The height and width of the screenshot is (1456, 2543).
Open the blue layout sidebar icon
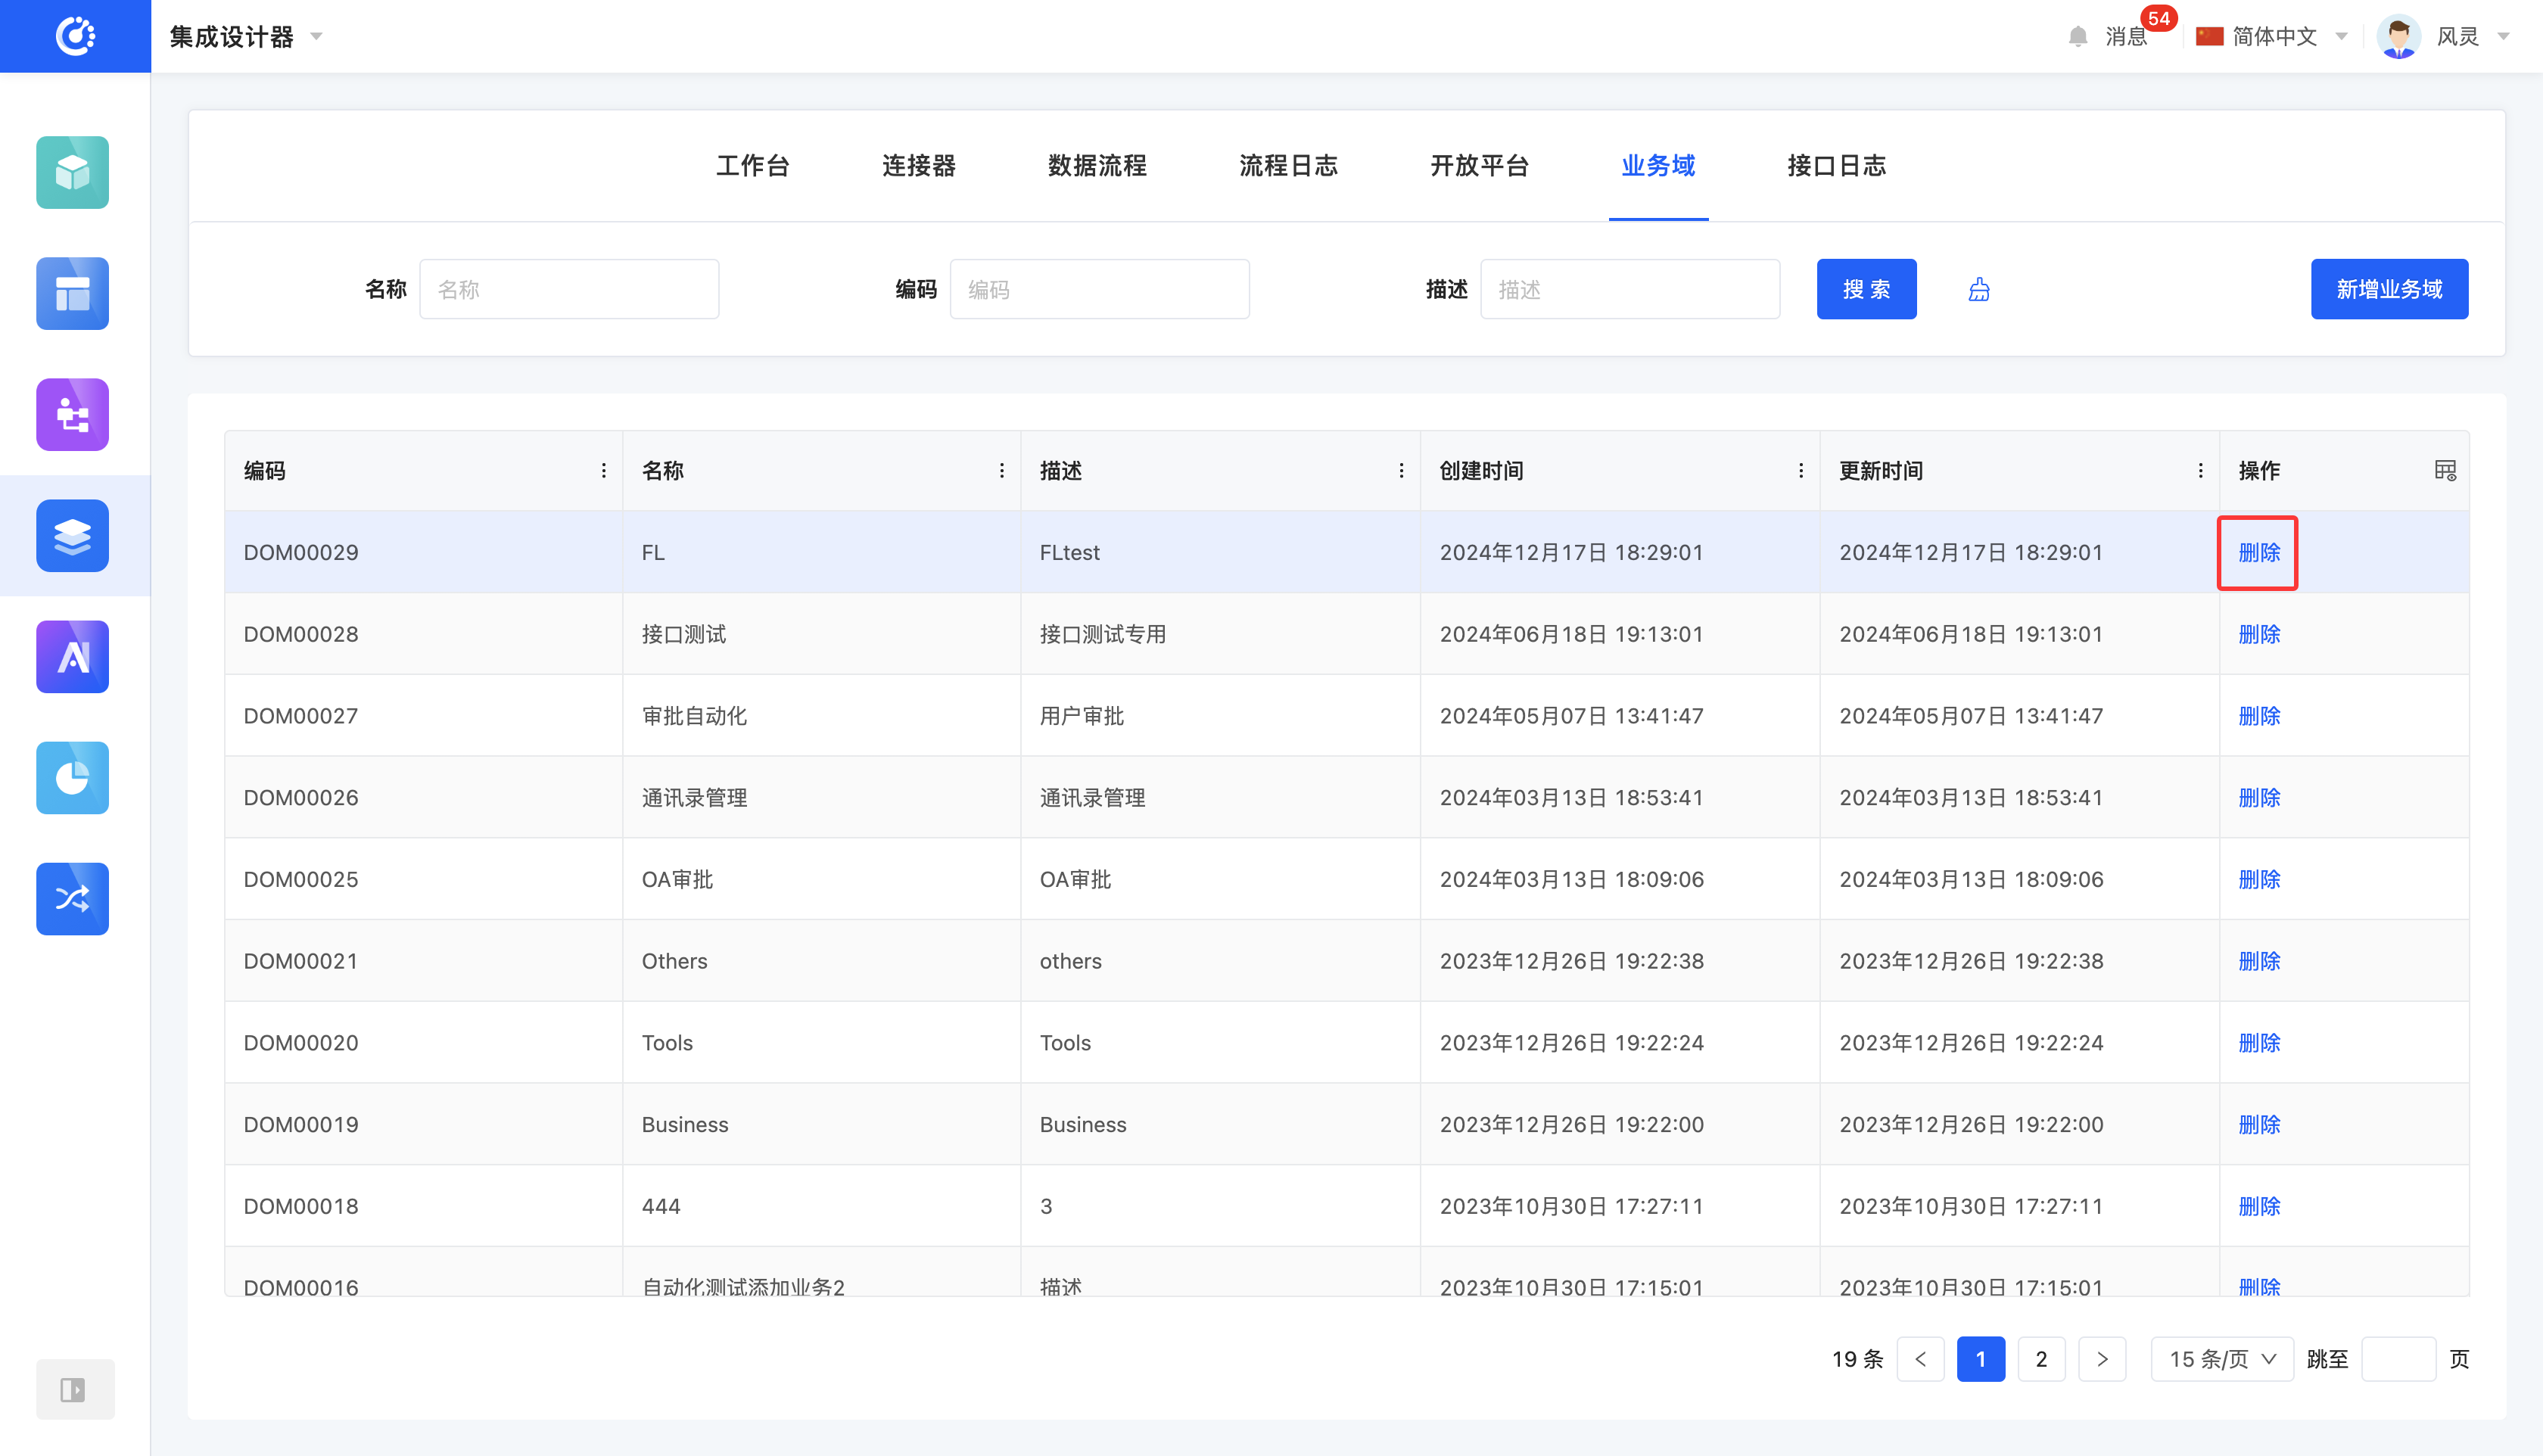pos(72,293)
